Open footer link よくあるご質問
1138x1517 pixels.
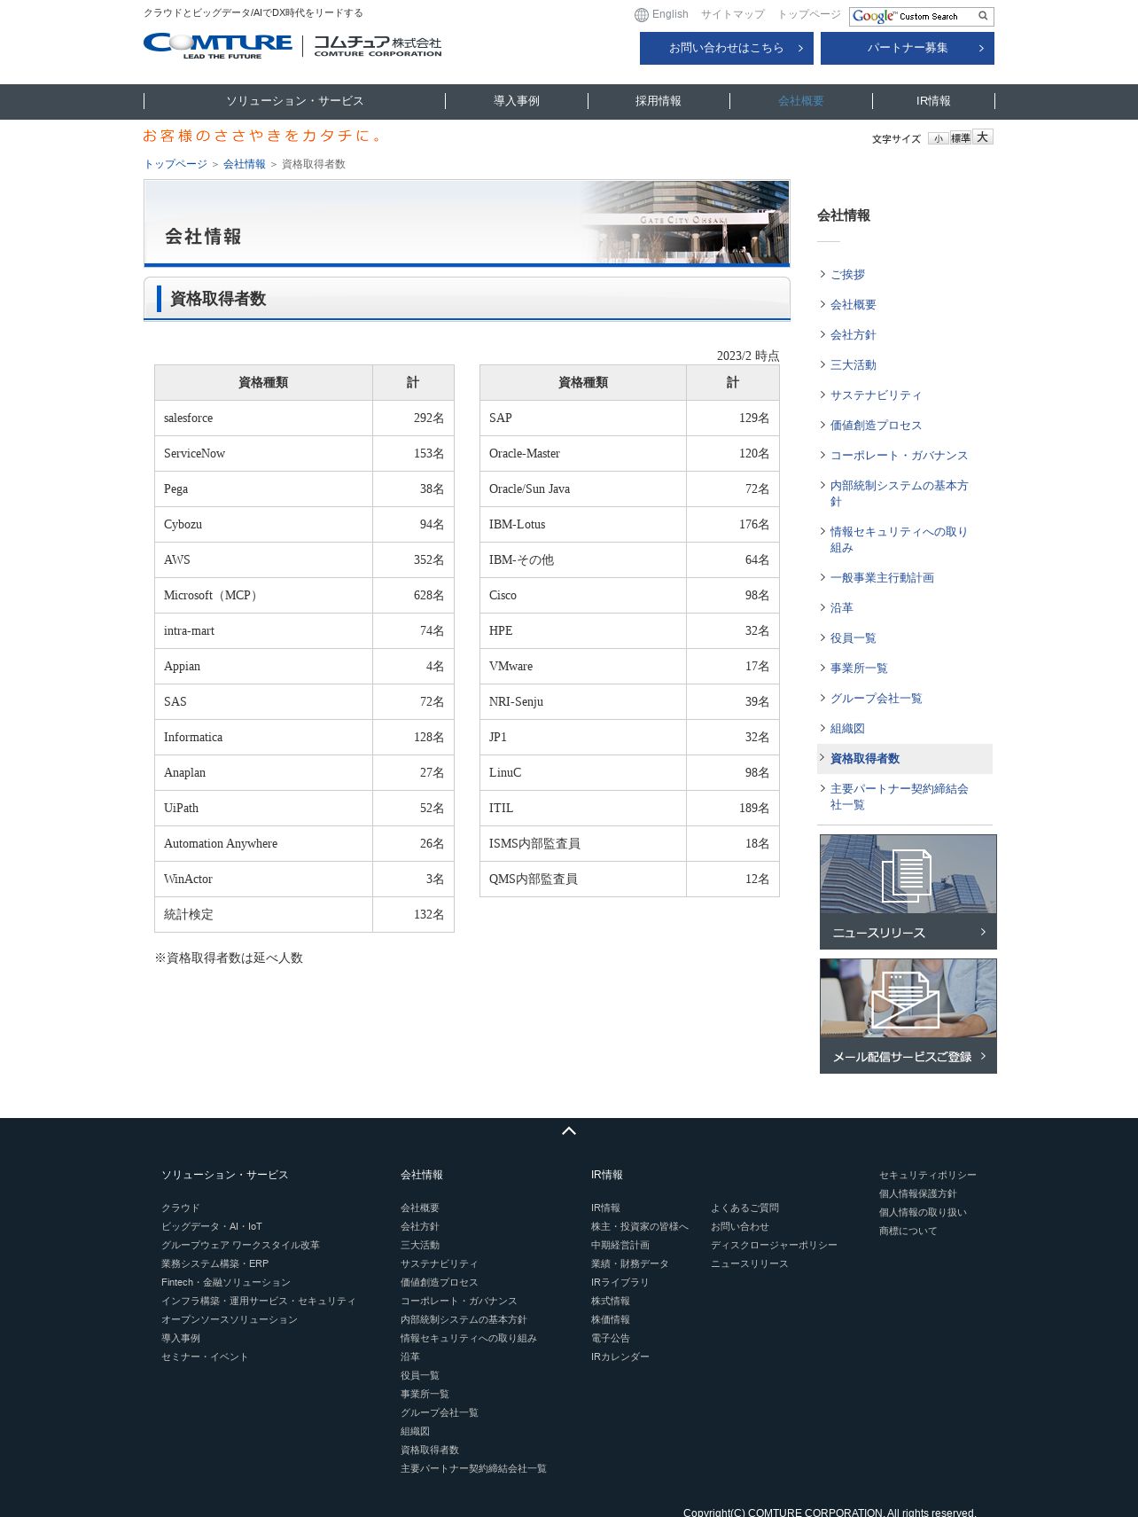tap(744, 1208)
